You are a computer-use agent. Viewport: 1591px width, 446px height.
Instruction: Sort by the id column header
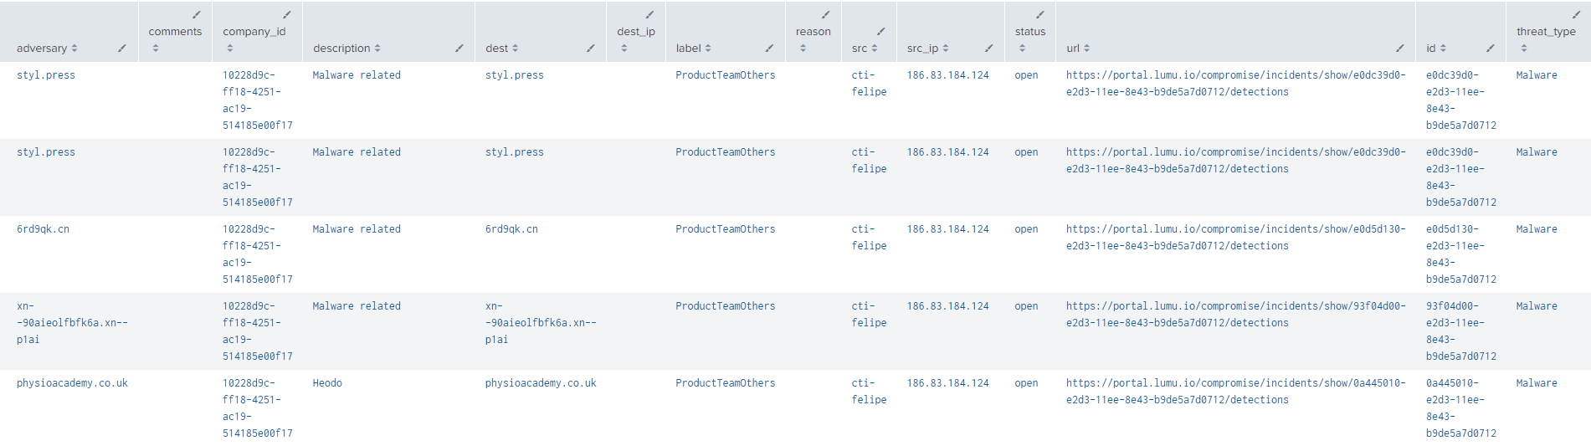[x=1443, y=49]
